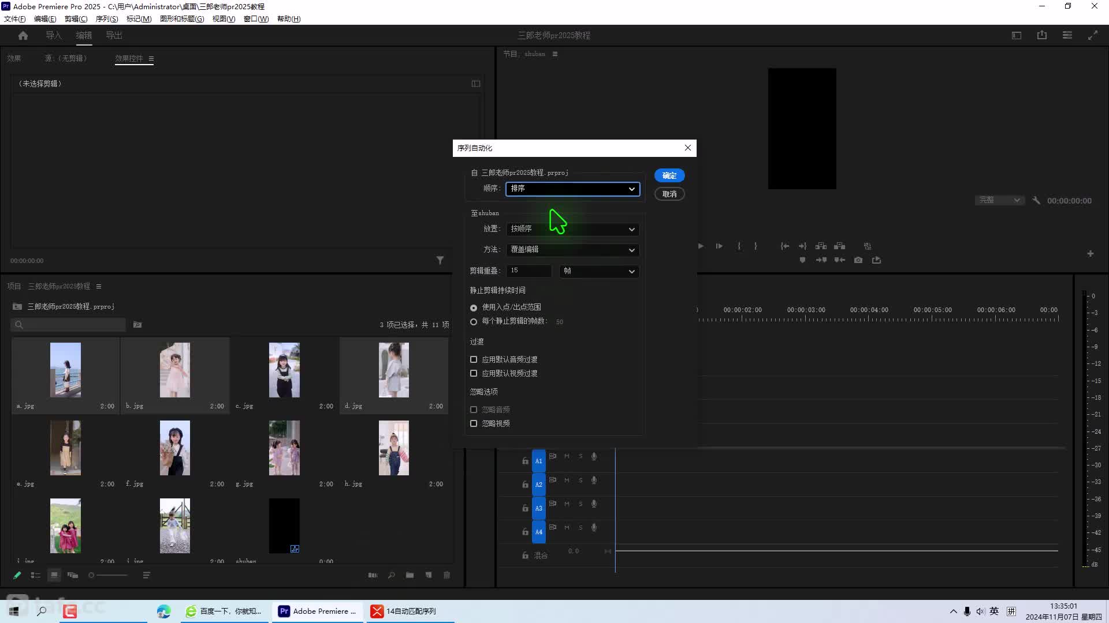Switch to the 导入 workspace tab
This screenshot has height=623, width=1109.
(53, 36)
